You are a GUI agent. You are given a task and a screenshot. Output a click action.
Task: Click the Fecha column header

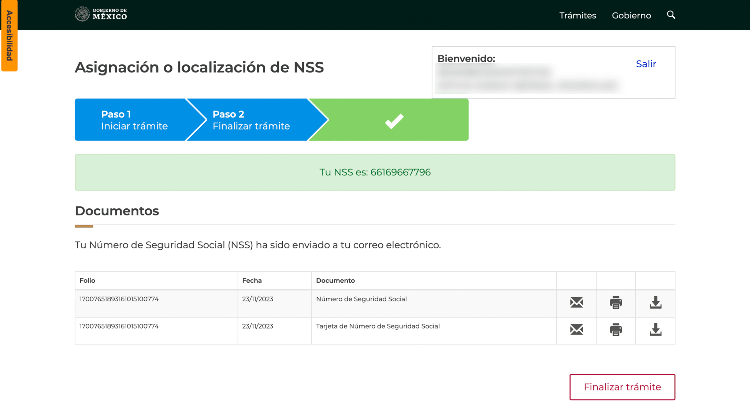pos(252,281)
